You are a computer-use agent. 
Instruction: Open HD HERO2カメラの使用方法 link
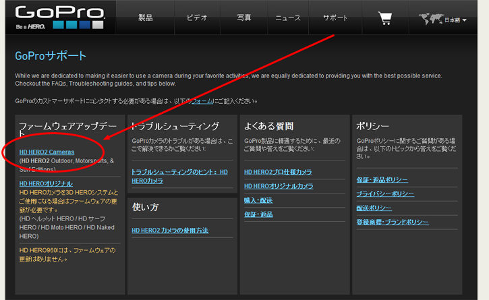tap(170, 231)
